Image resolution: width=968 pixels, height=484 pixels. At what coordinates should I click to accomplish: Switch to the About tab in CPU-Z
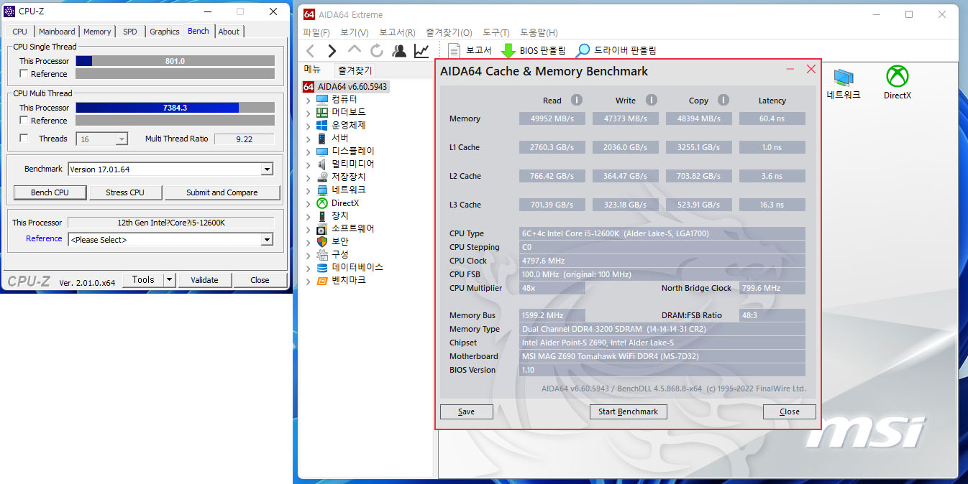pos(229,32)
